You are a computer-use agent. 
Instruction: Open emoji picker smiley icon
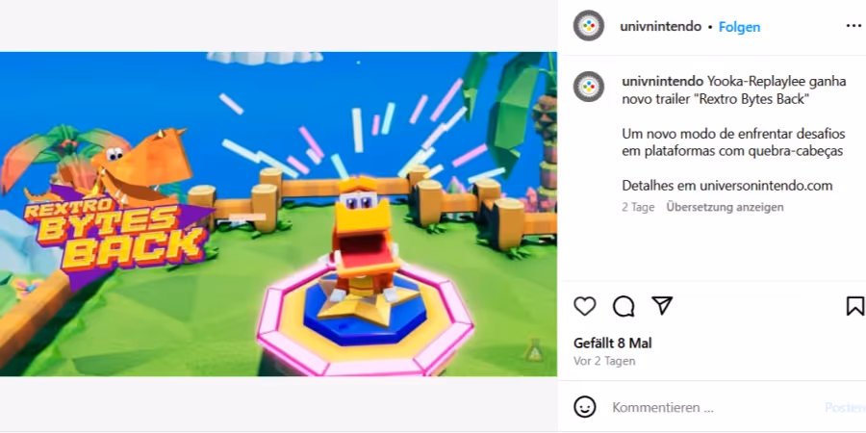[585, 407]
